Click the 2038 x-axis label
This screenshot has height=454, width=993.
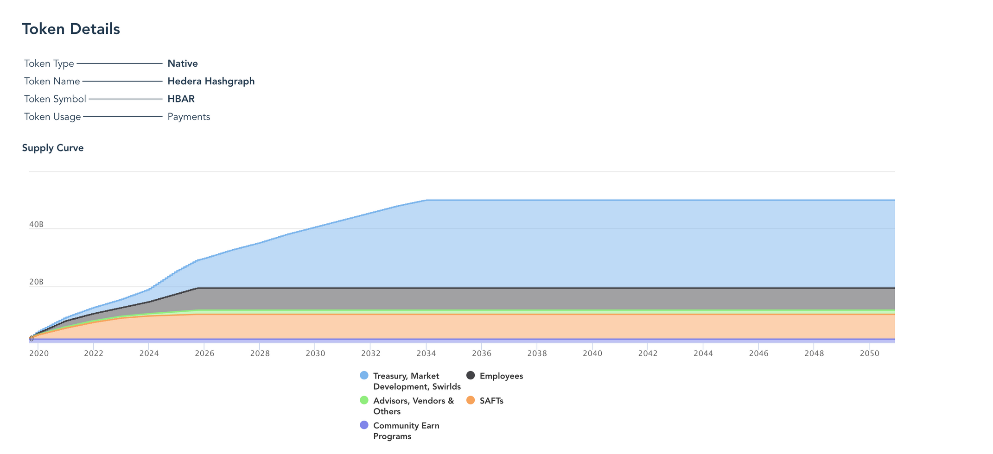pyautogui.click(x=537, y=353)
